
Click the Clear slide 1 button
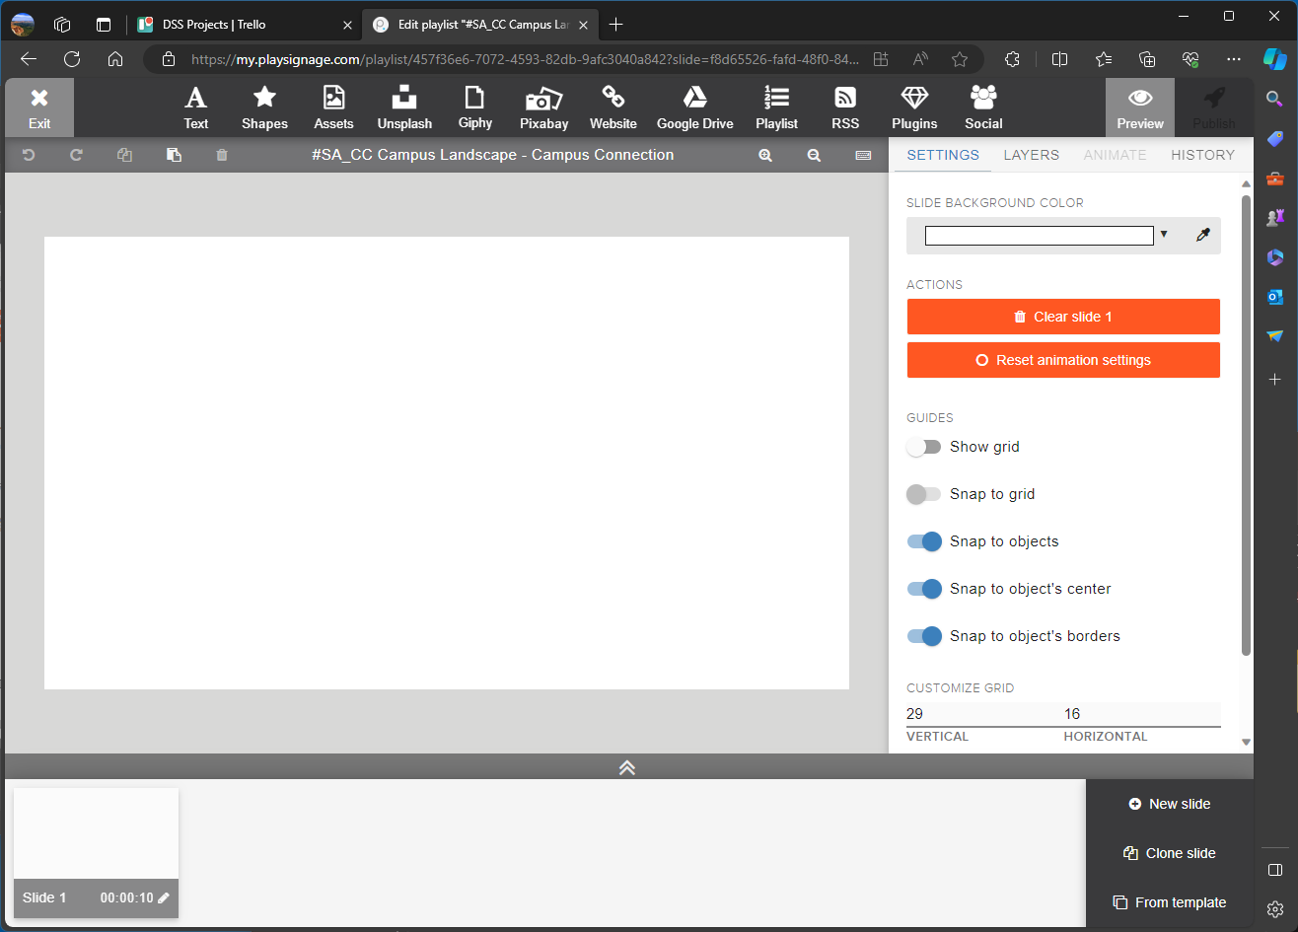coord(1063,317)
